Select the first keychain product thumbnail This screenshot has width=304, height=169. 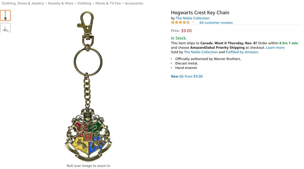click(5, 15)
